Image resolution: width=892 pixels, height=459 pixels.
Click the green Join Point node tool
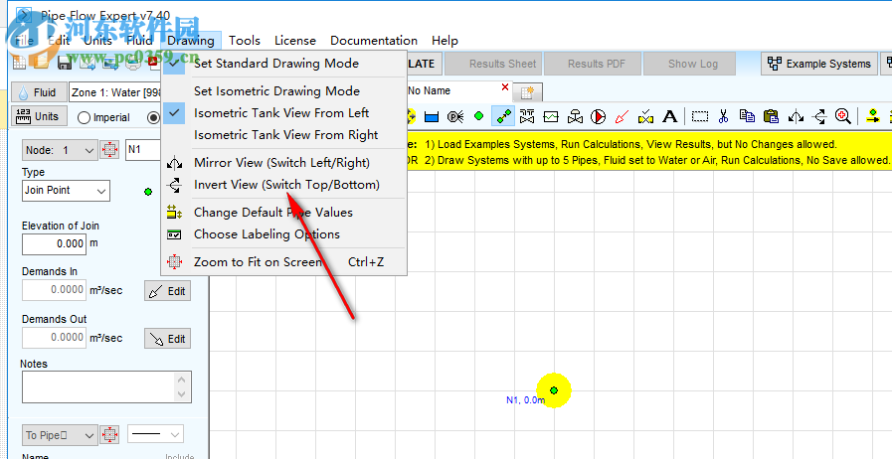478,116
